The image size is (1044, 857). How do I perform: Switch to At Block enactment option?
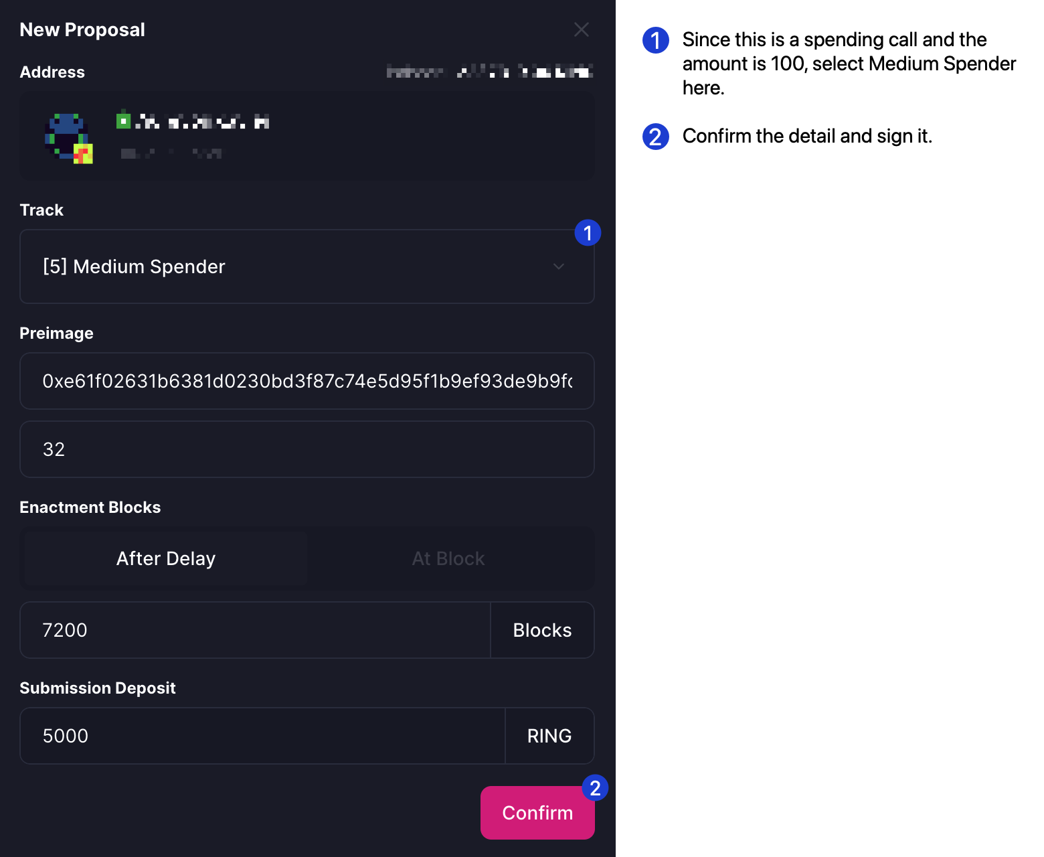[448, 558]
